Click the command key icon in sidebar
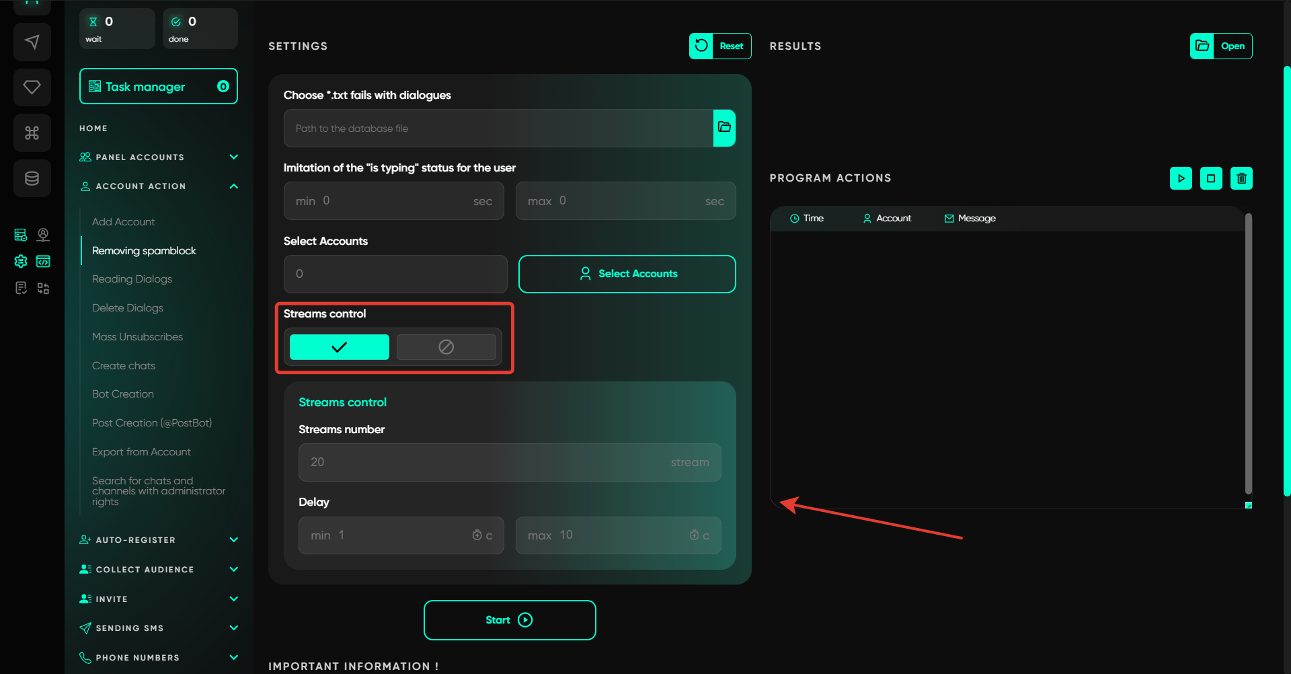This screenshot has width=1291, height=674. (x=32, y=133)
